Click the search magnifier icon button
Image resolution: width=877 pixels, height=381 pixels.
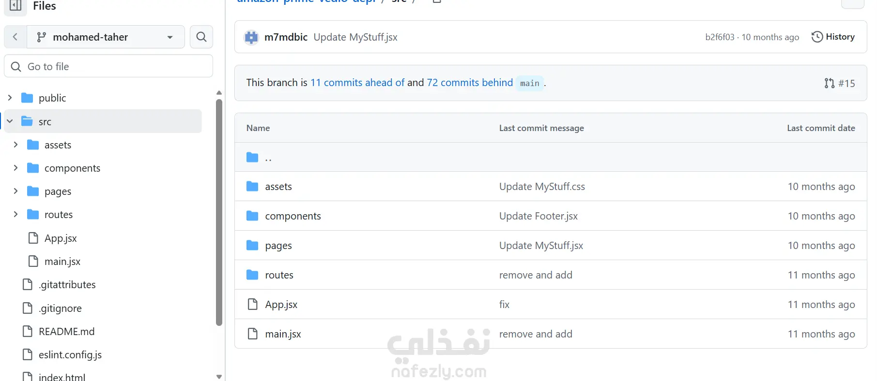201,37
